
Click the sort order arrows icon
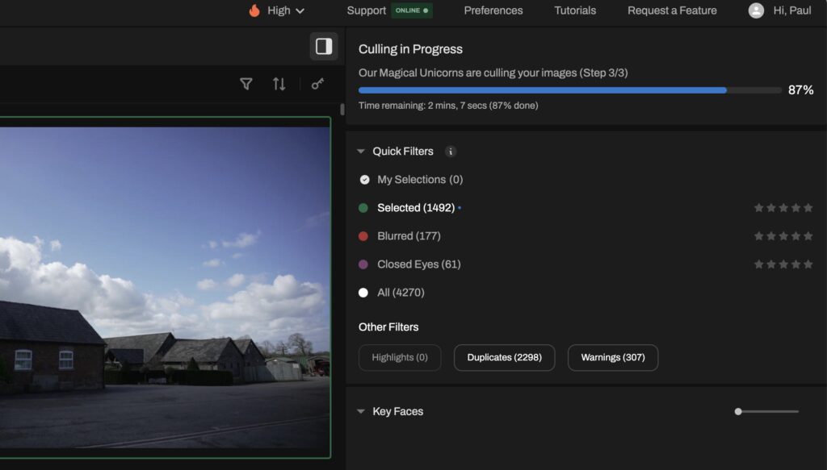click(x=278, y=83)
